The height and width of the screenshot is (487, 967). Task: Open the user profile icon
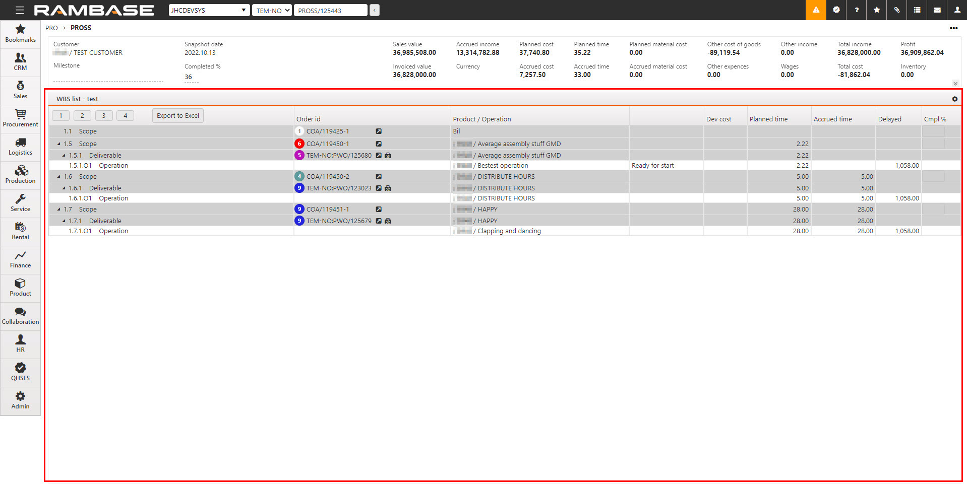(957, 10)
